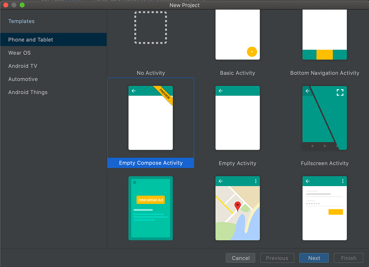Switch to the Wear OS category

(19, 53)
